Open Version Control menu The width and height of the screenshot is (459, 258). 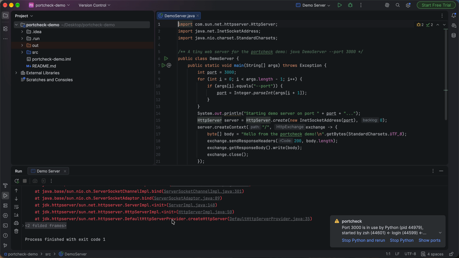coord(94,5)
